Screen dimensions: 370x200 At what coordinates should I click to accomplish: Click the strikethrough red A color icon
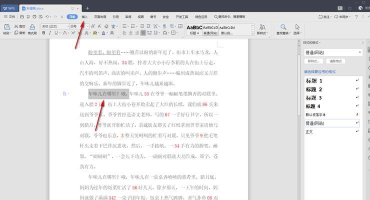(64, 33)
